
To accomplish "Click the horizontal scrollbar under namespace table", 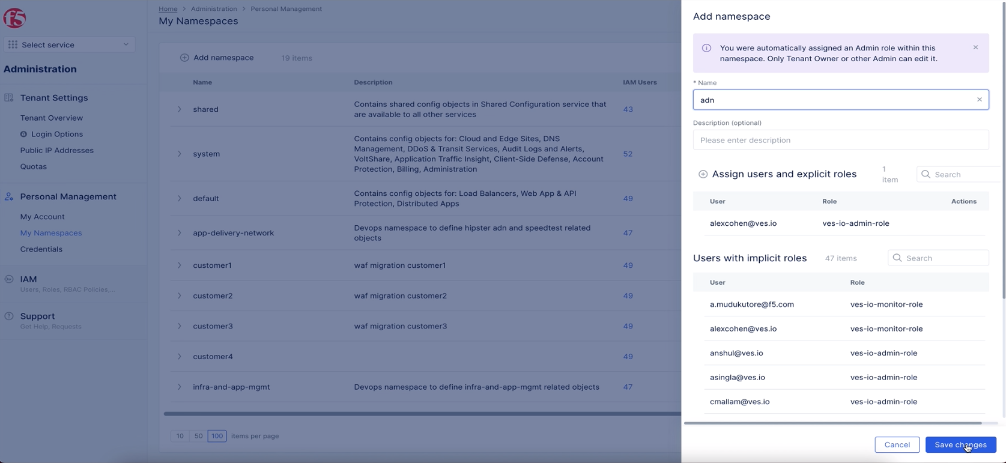I will [x=420, y=414].
